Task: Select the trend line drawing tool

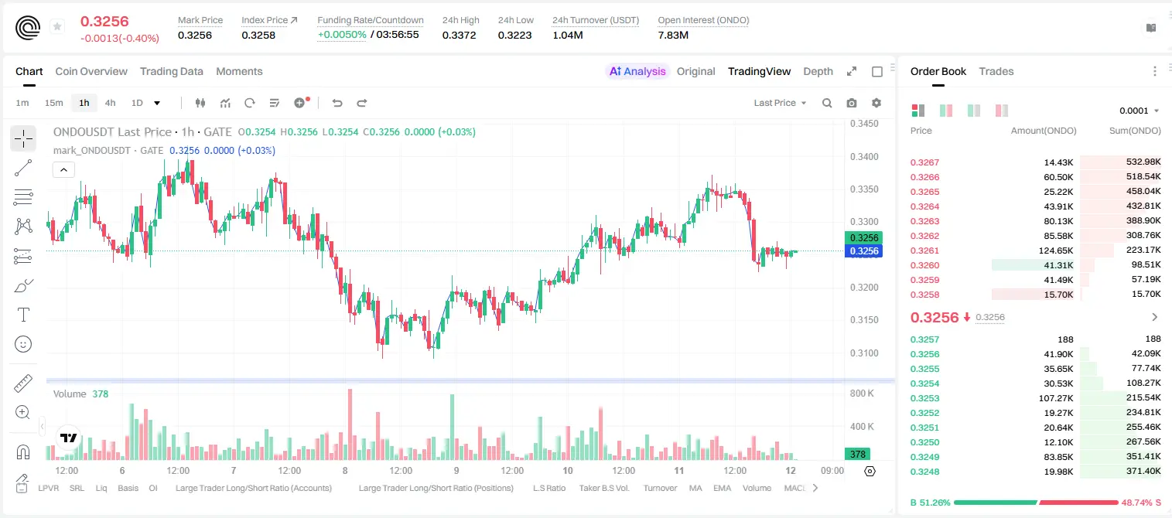Action: pos(23,168)
